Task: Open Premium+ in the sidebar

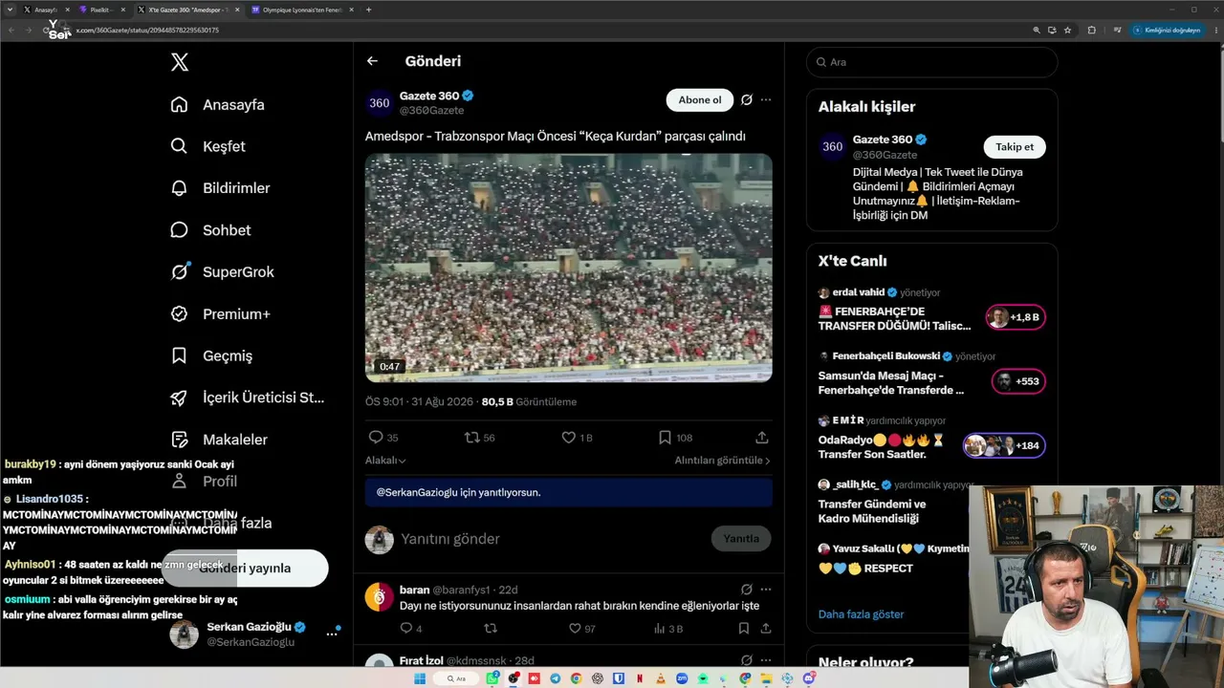Action: (220, 314)
